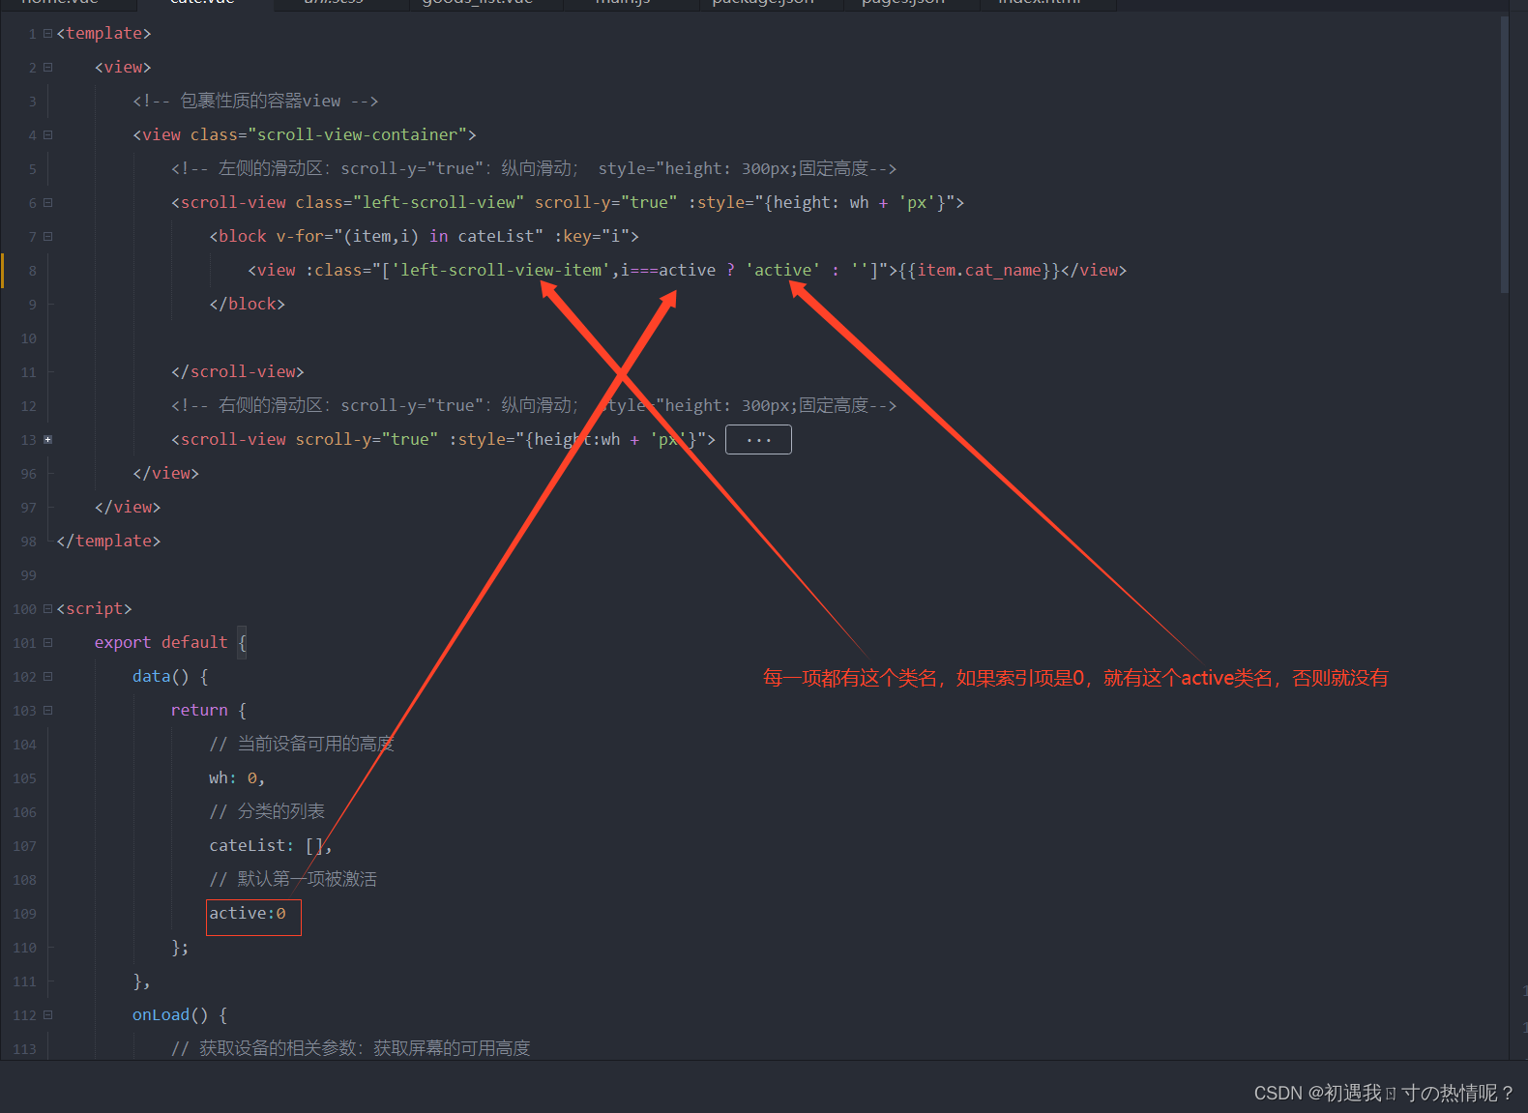Click the closing '</scroll-view>' tag

click(x=238, y=372)
